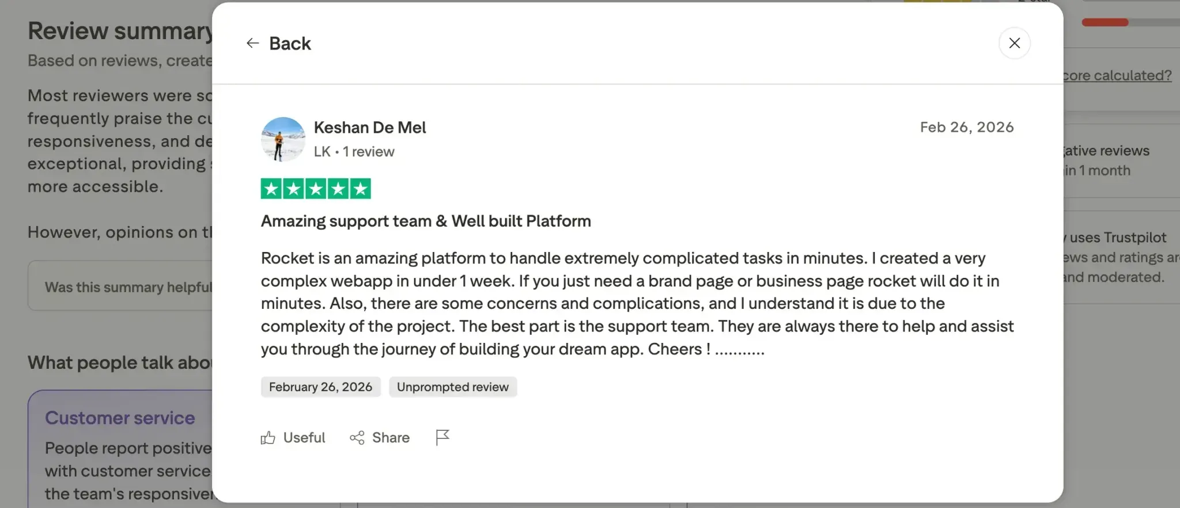Click the February 26, 2026 tag
The width and height of the screenshot is (1180, 508).
coord(320,387)
